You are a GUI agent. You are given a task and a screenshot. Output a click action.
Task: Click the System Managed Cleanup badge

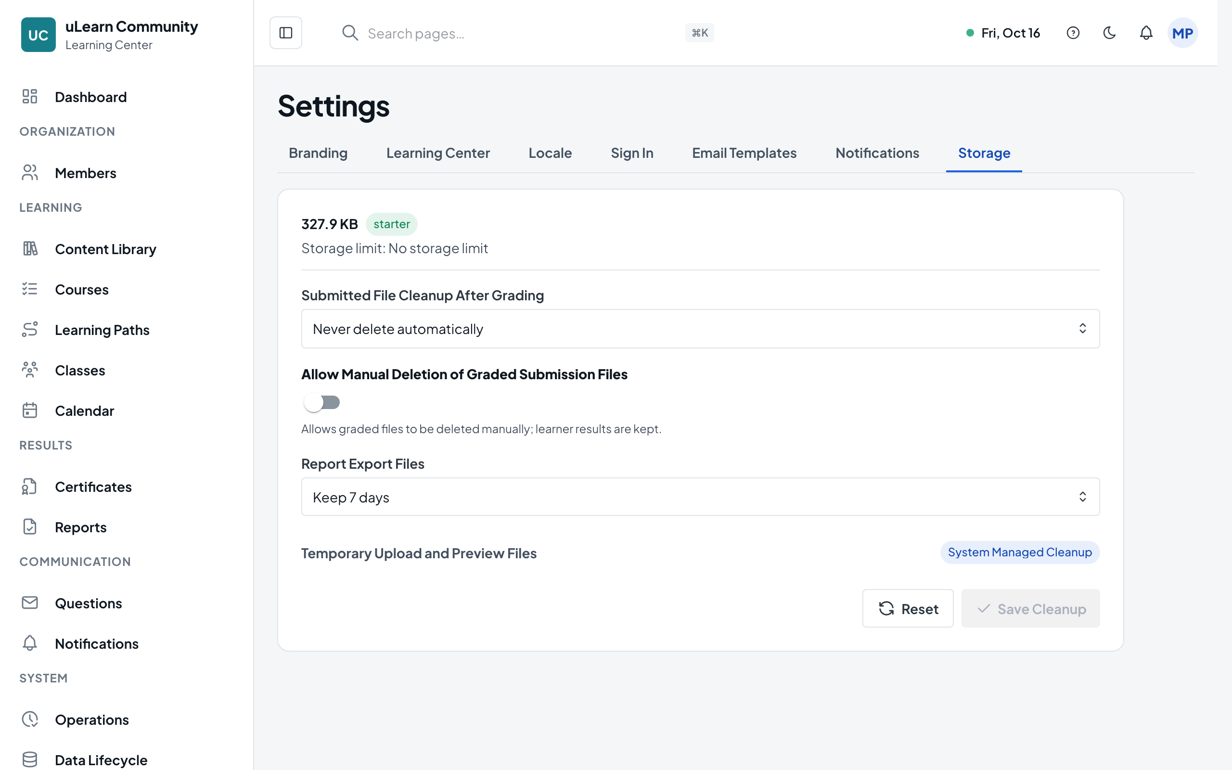[x=1019, y=552]
